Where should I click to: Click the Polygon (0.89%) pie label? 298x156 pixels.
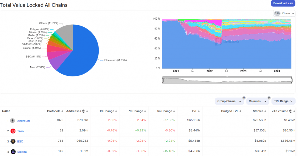(40, 29)
